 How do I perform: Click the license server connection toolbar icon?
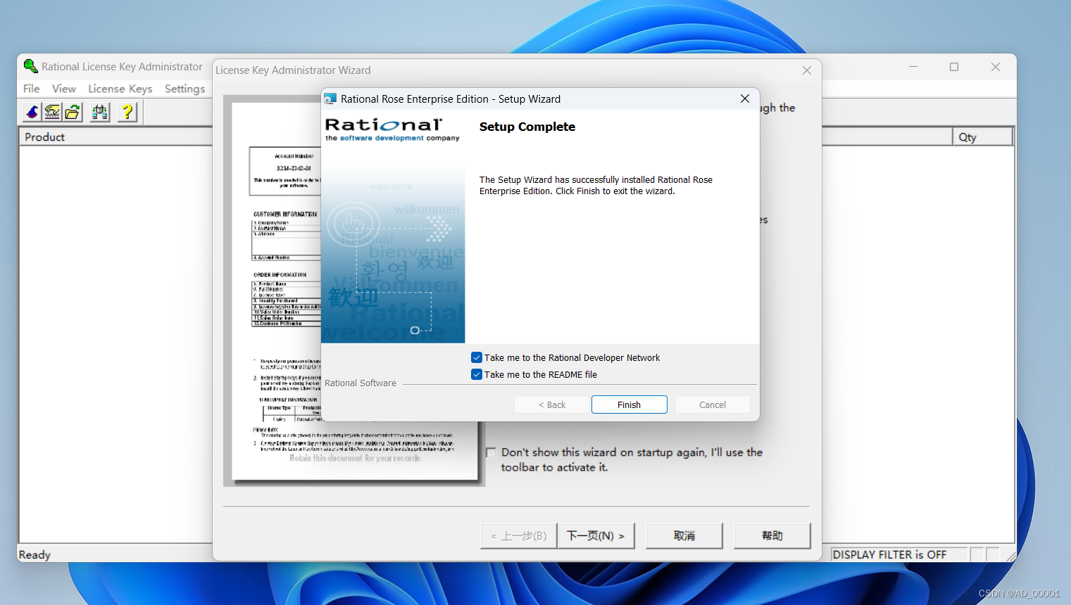100,112
